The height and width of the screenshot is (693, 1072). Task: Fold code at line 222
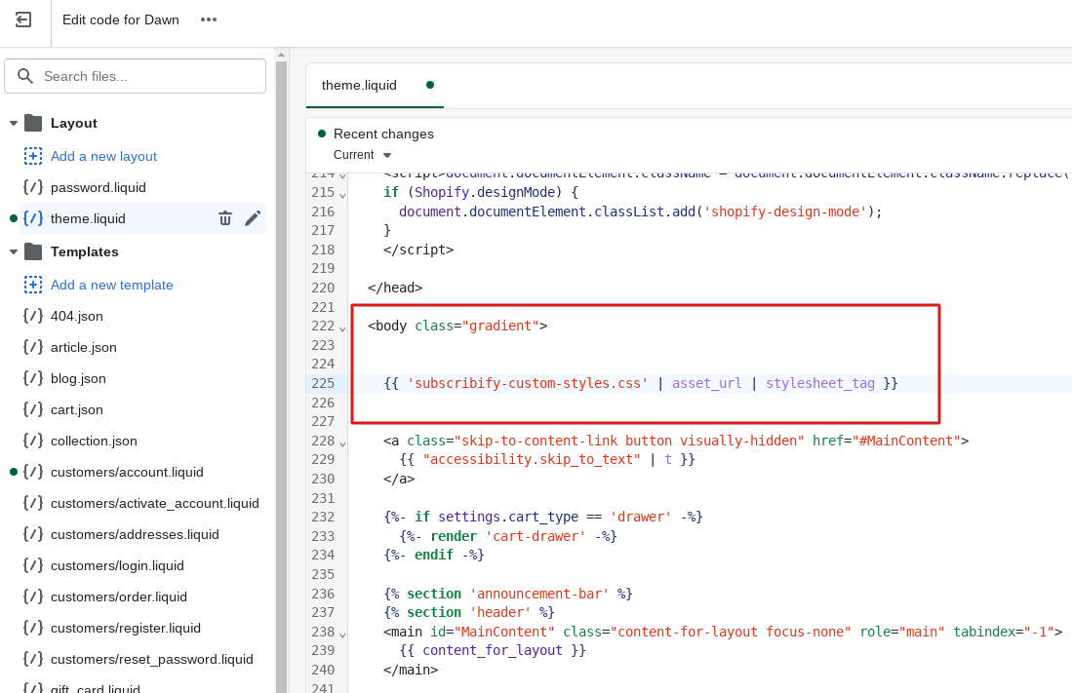pyautogui.click(x=342, y=328)
